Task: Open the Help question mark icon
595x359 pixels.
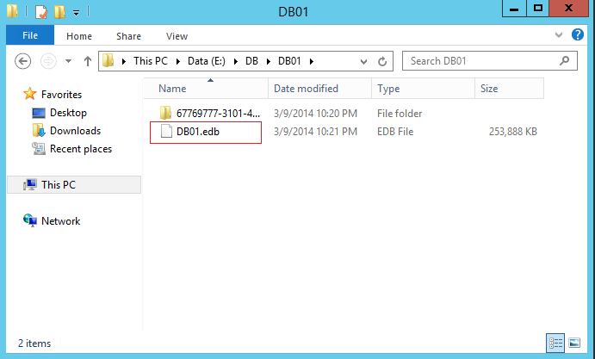Action: [x=578, y=34]
